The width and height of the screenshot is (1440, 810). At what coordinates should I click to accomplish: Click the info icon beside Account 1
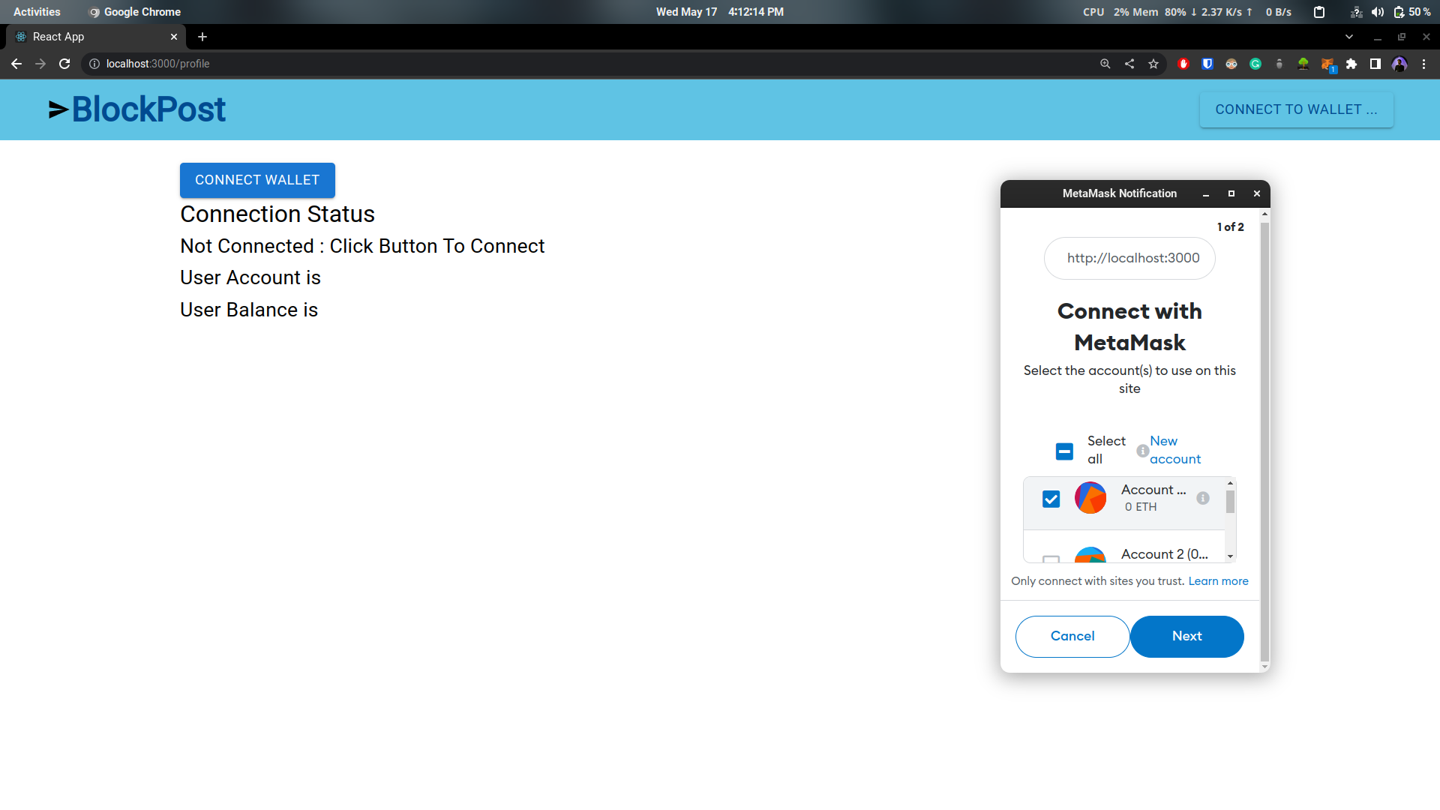(1203, 498)
